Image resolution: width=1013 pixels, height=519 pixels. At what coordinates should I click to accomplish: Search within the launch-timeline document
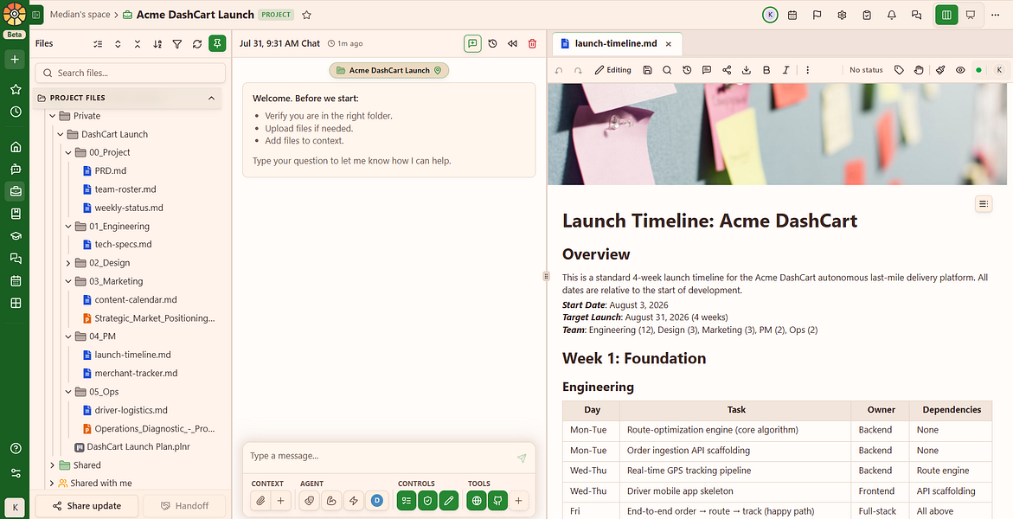667,70
